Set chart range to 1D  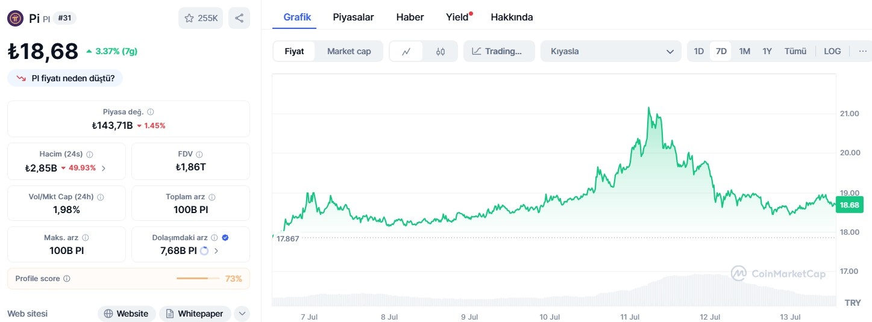pyautogui.click(x=698, y=51)
